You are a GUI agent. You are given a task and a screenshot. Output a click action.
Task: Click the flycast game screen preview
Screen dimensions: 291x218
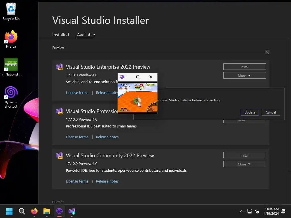click(x=138, y=97)
